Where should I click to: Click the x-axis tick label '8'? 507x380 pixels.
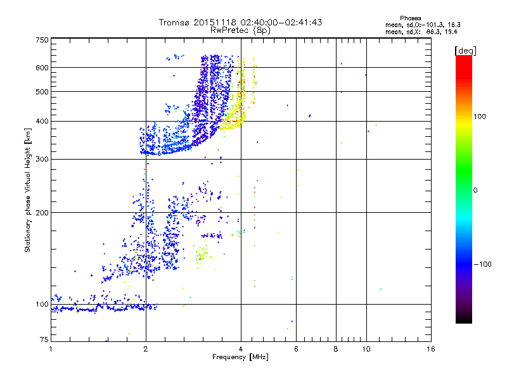click(x=336, y=349)
